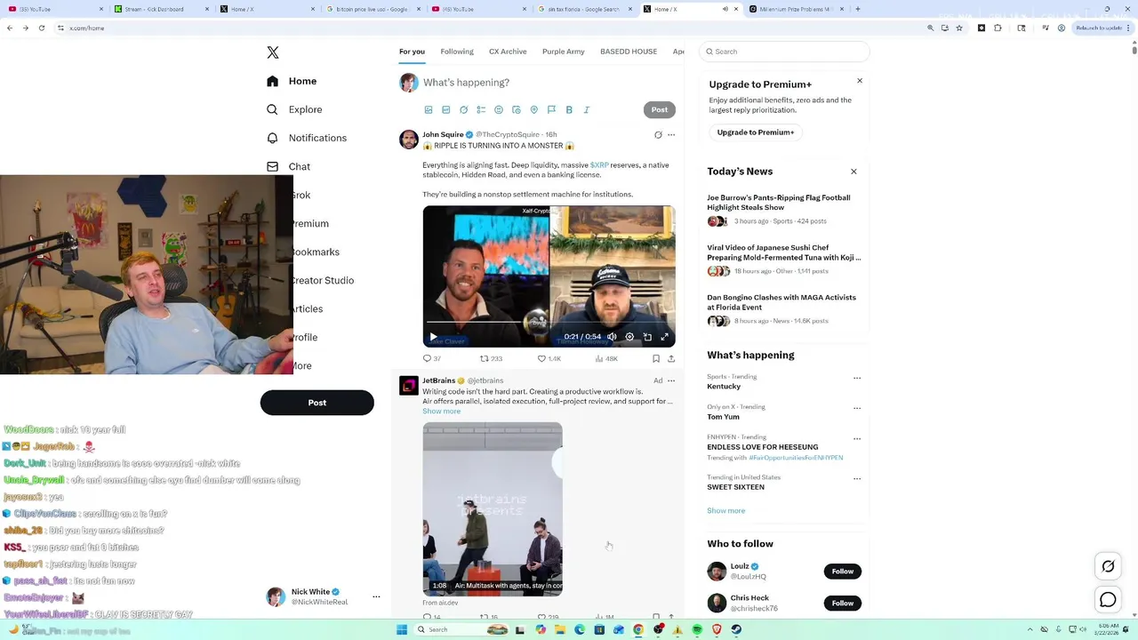Open options for Kentucky trending topic
Viewport: 1138px width, 640px height.
(857, 378)
